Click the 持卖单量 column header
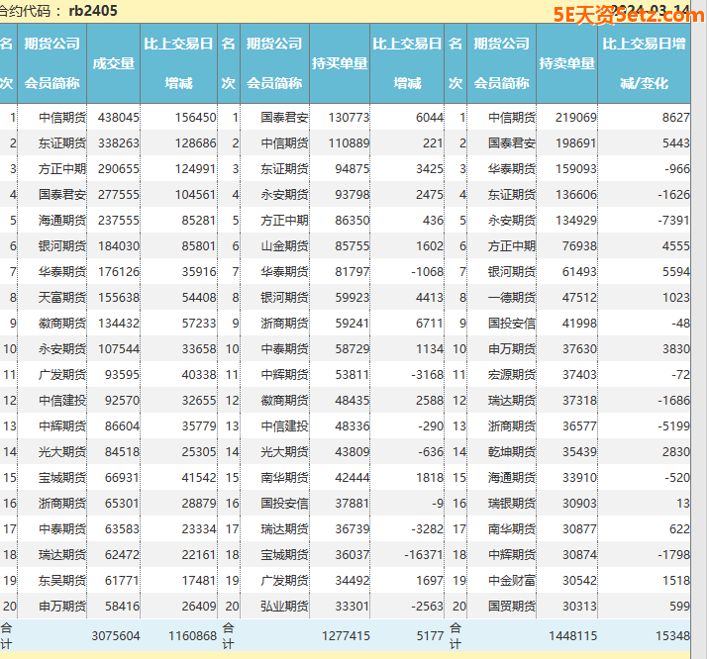The height and width of the screenshot is (659, 709). (566, 63)
